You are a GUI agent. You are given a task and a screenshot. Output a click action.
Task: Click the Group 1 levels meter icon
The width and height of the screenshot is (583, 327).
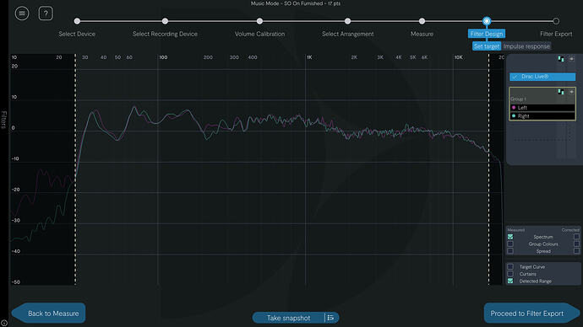click(x=561, y=91)
